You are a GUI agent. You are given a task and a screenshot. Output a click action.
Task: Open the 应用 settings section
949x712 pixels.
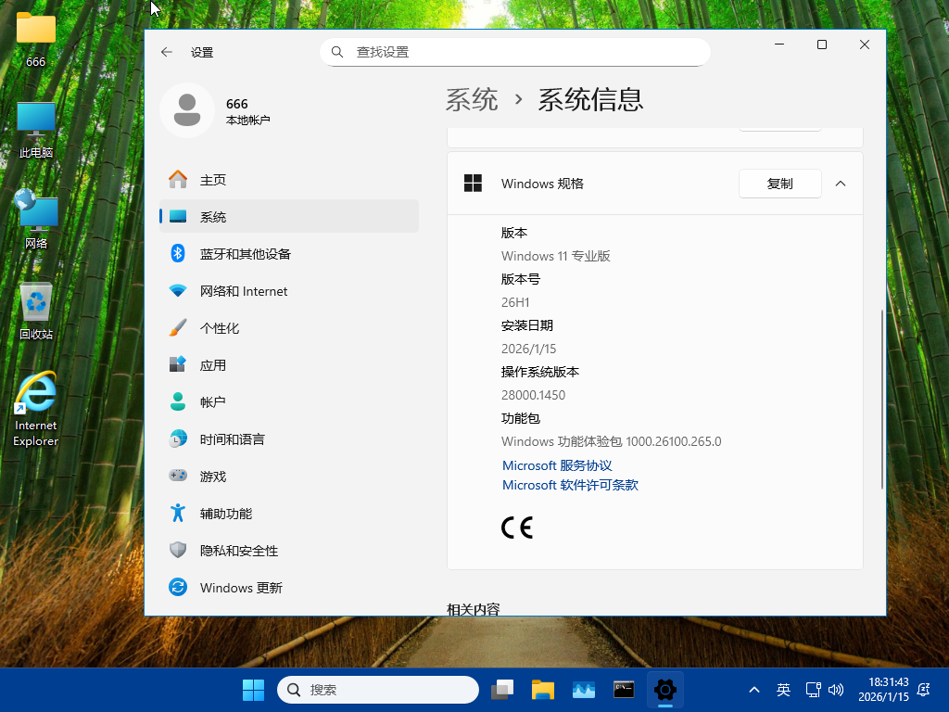[x=213, y=365]
